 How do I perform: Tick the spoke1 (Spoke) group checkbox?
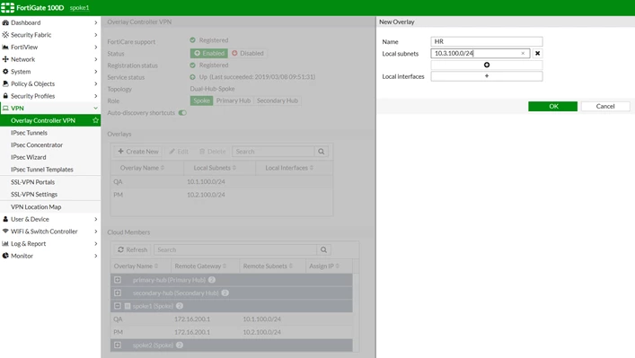128,306
